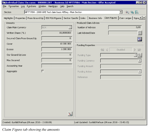
Task: Switch to the Highlights tab
Action: click(x=9, y=18)
